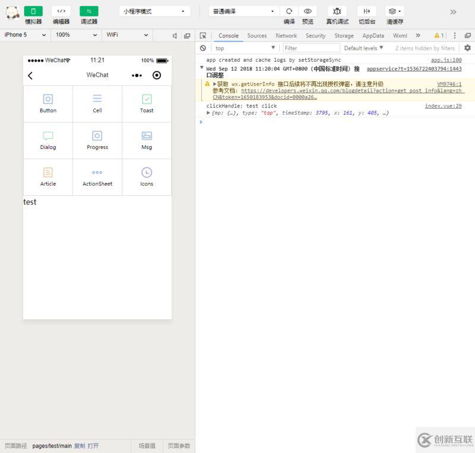Open the Default levels dropdown
The image size is (475, 453).
point(363,48)
